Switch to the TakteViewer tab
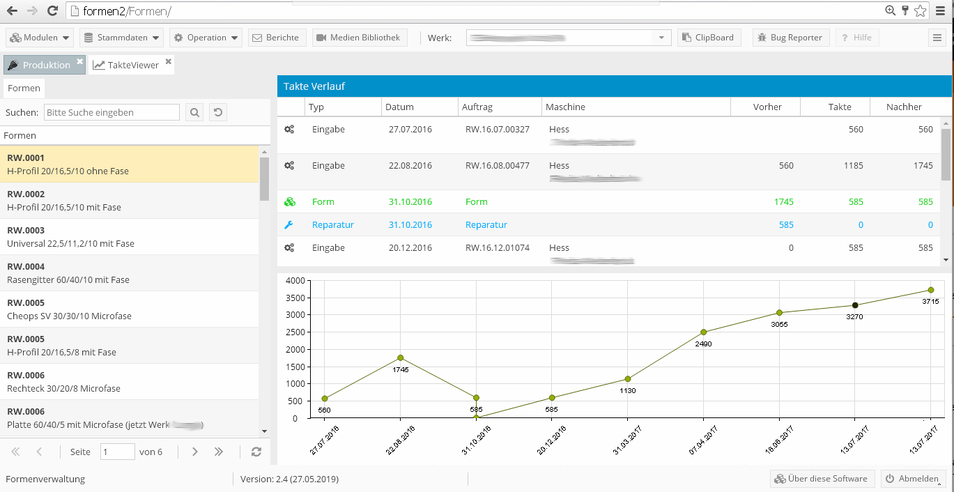This screenshot has width=954, height=492. click(x=131, y=65)
